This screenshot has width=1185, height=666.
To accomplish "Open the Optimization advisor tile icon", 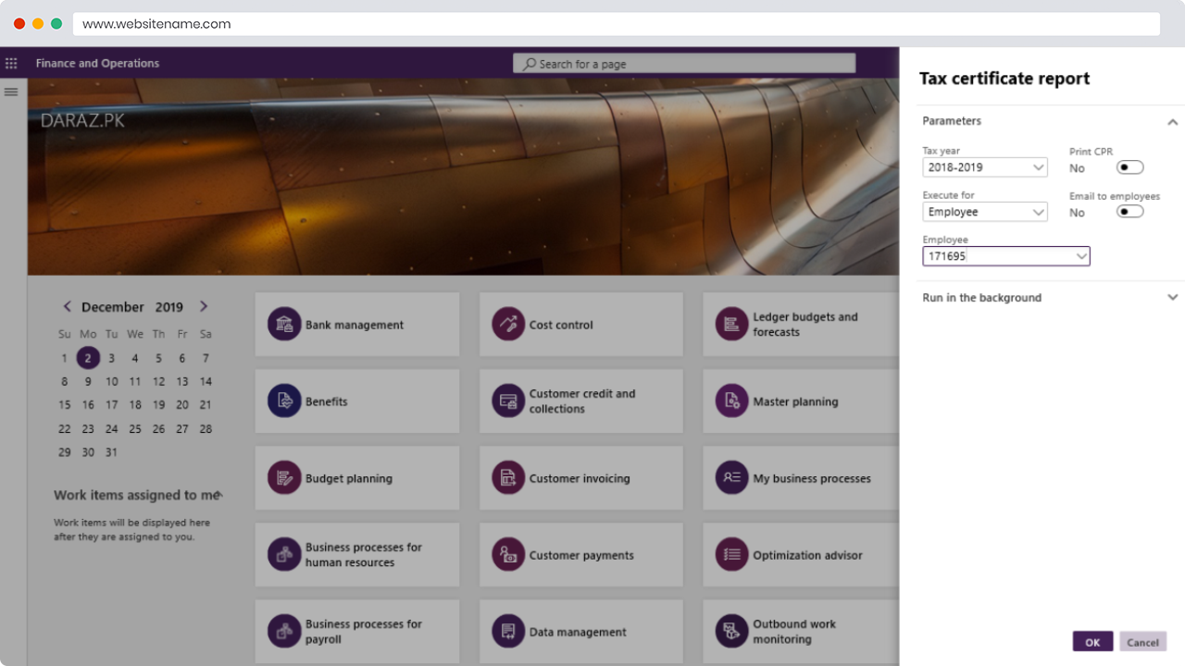I will 732,555.
